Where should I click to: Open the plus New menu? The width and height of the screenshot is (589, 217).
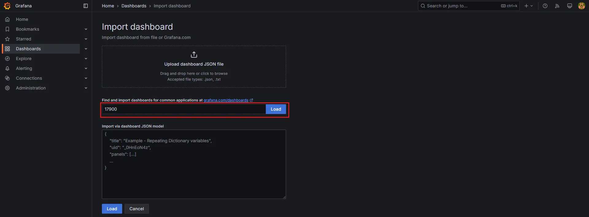click(529, 6)
